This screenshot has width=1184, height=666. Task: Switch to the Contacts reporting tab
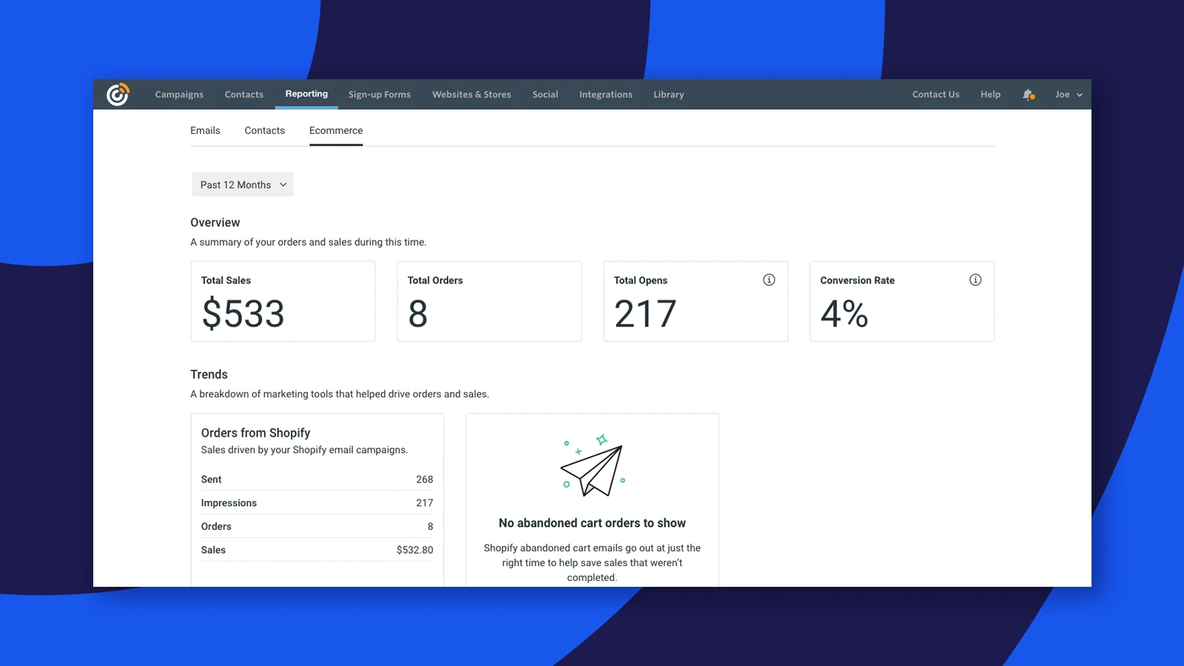[x=264, y=130]
